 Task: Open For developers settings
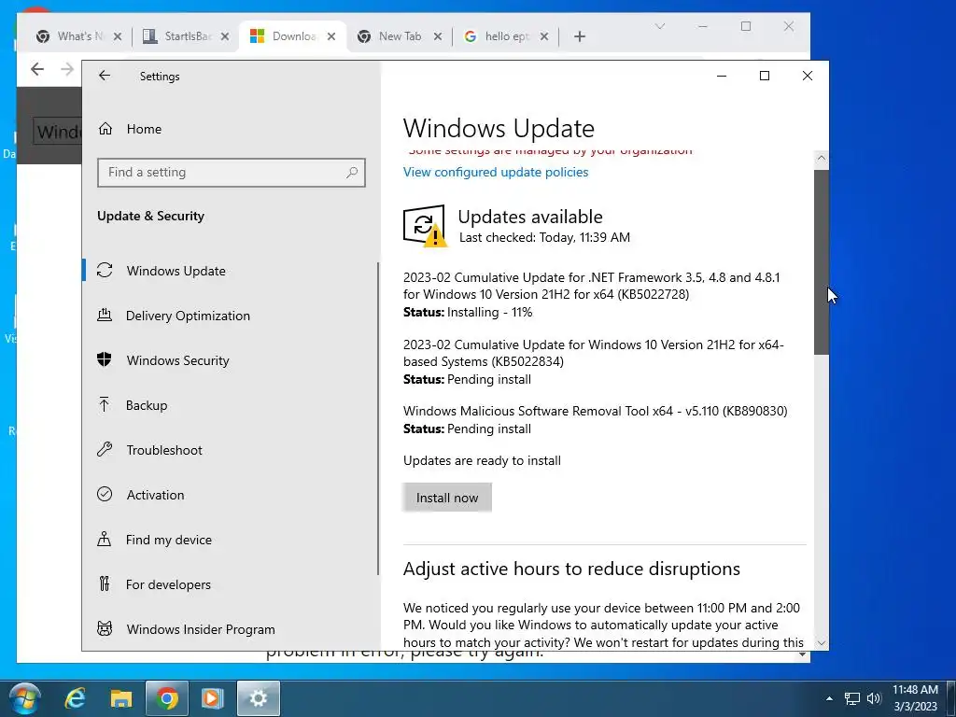pyautogui.click(x=168, y=584)
